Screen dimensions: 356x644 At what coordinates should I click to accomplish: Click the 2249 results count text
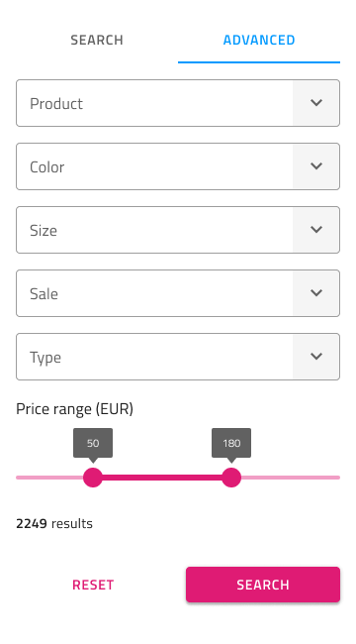pyautogui.click(x=54, y=524)
